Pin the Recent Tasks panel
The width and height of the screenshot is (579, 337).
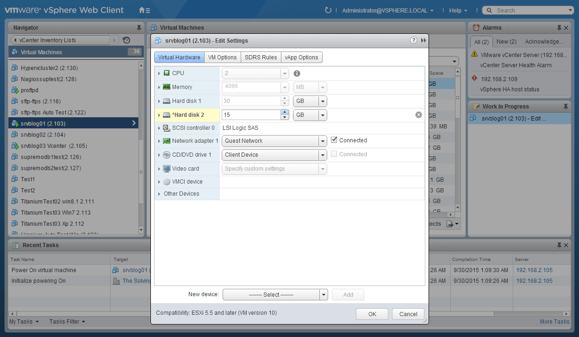pos(559,245)
